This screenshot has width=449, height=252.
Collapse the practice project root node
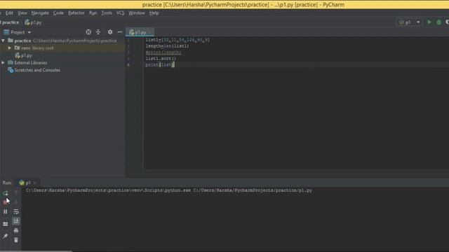tap(3, 41)
